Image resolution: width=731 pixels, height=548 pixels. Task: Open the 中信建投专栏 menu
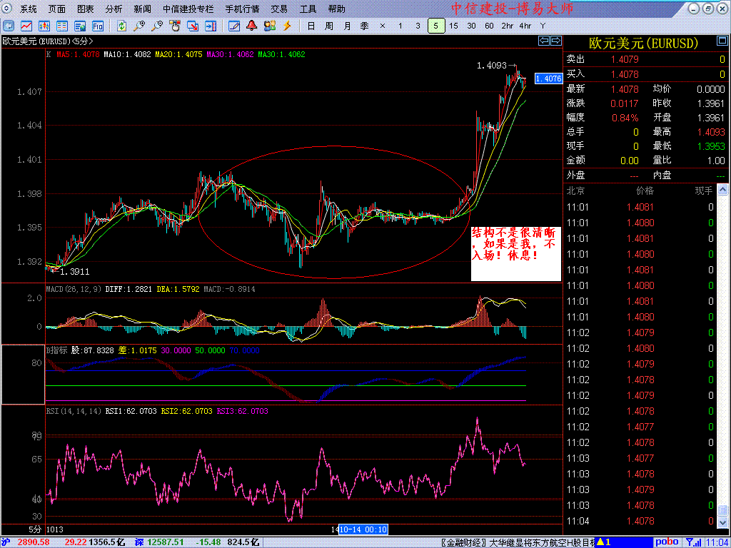[x=188, y=9]
